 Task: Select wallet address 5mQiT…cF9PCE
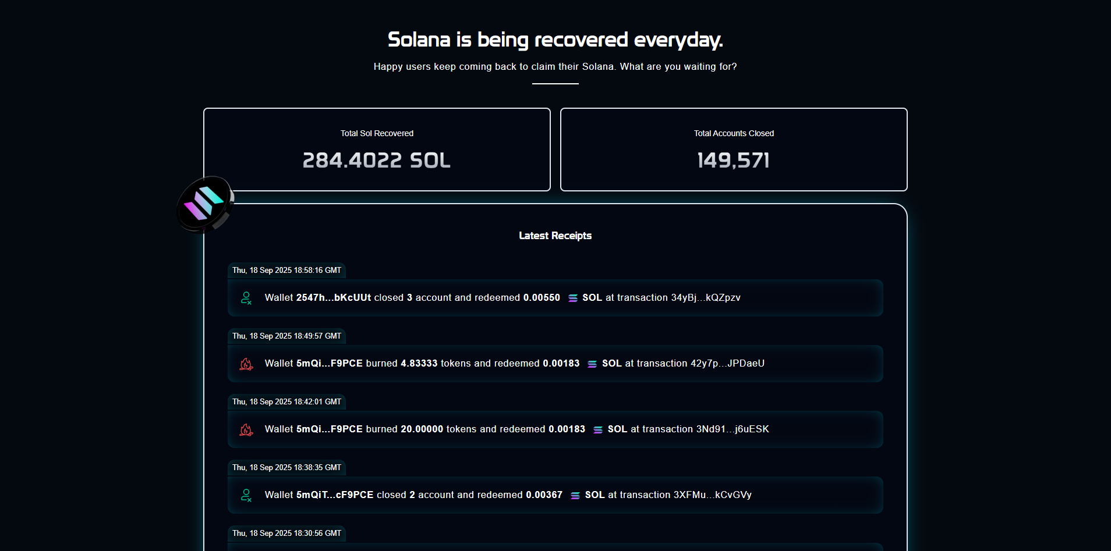[335, 495]
